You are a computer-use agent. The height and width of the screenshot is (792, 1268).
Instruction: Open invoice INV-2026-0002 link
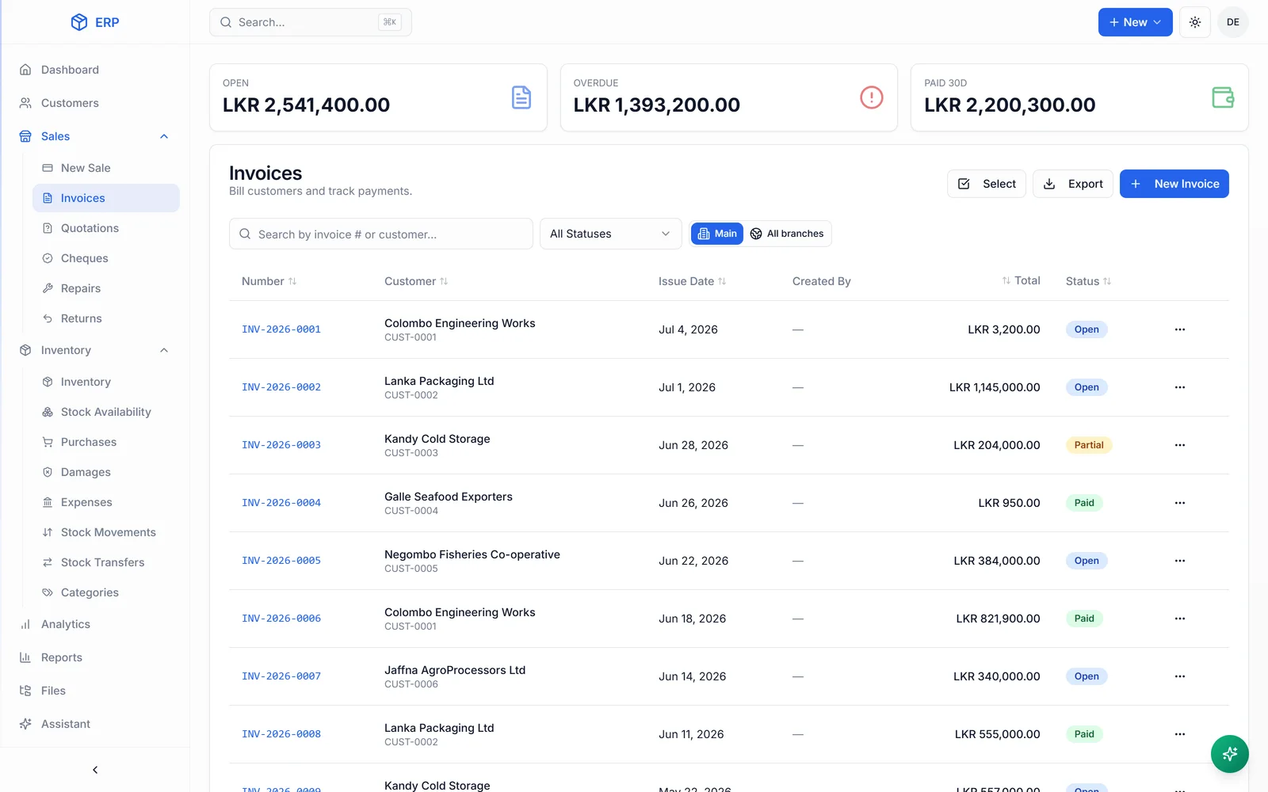coord(281,387)
